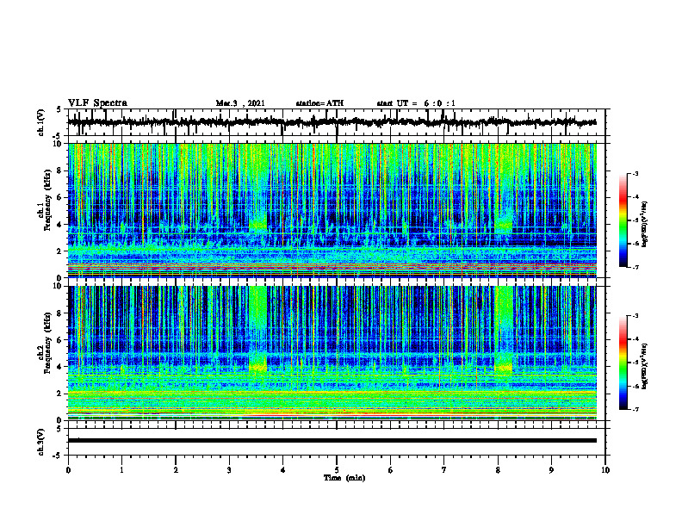Click the "-3" tick on ch.1 color bar
This screenshot has width=682, height=527.
click(x=635, y=174)
